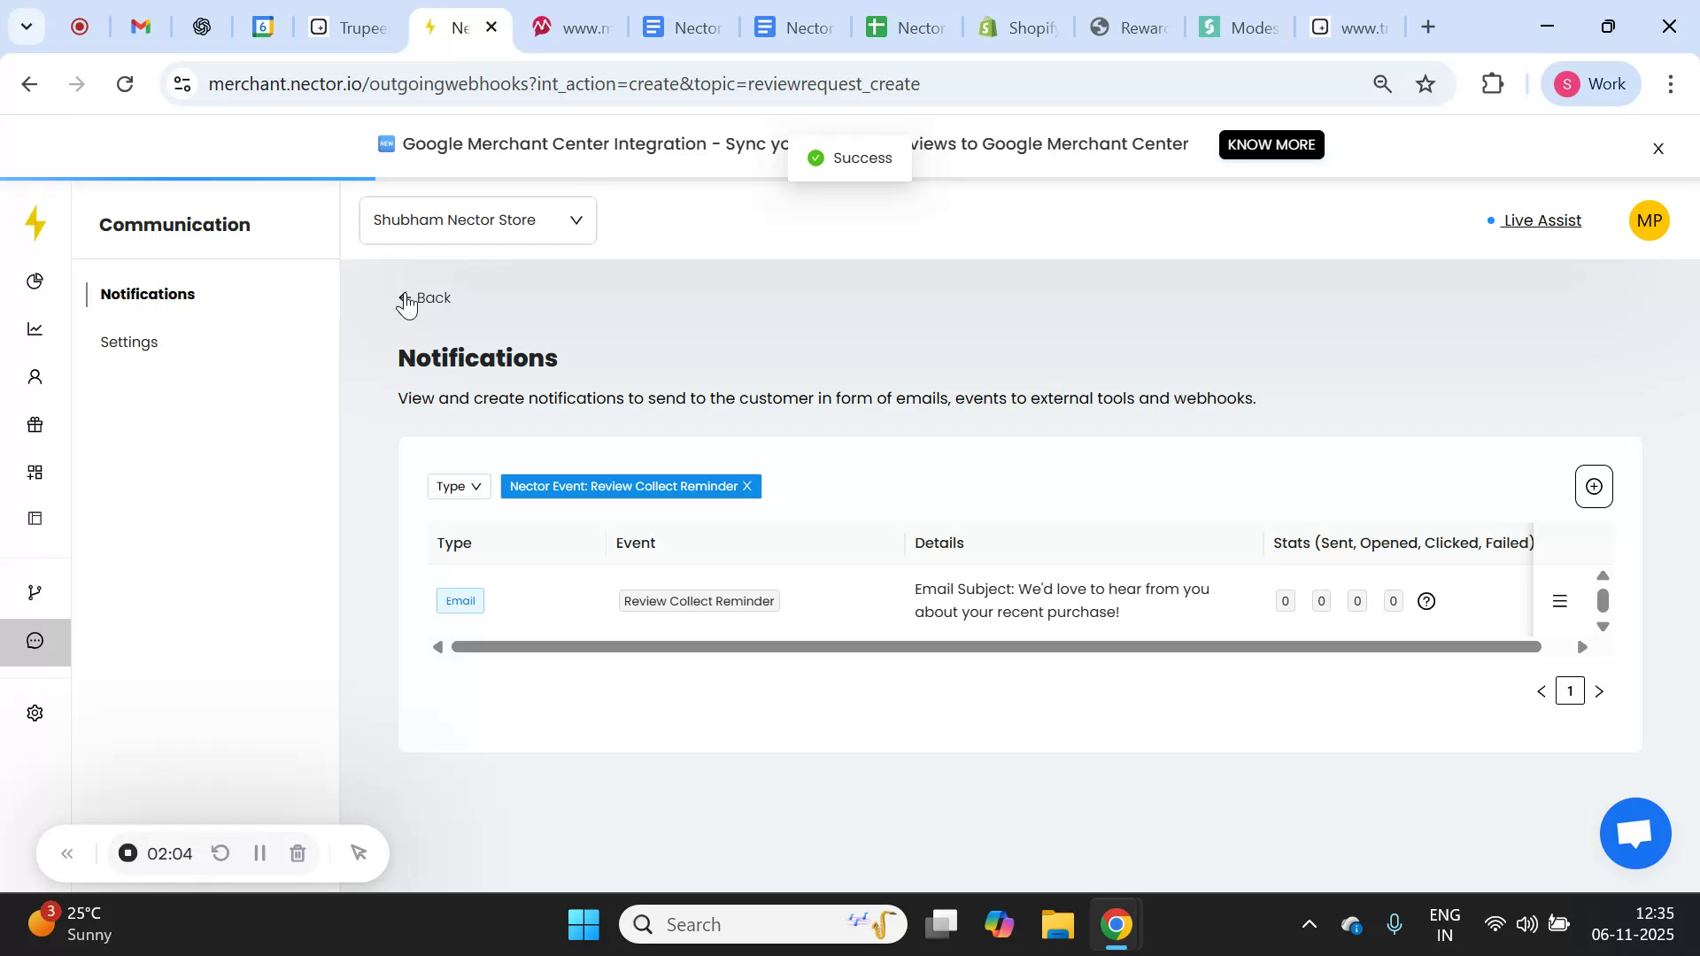Pause the recording in the toolbar
Image resolution: width=1700 pixels, height=956 pixels.
[259, 853]
